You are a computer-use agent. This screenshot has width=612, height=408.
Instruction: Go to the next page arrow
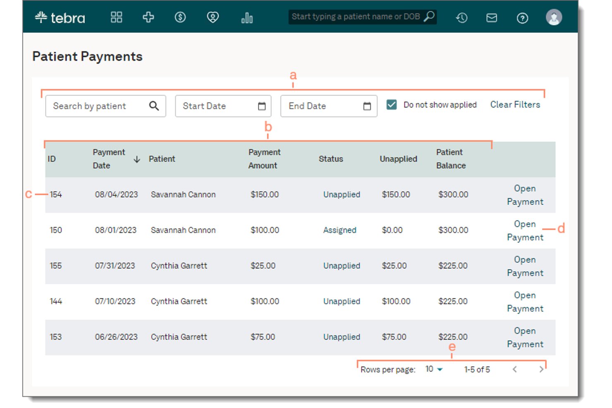[x=541, y=369]
